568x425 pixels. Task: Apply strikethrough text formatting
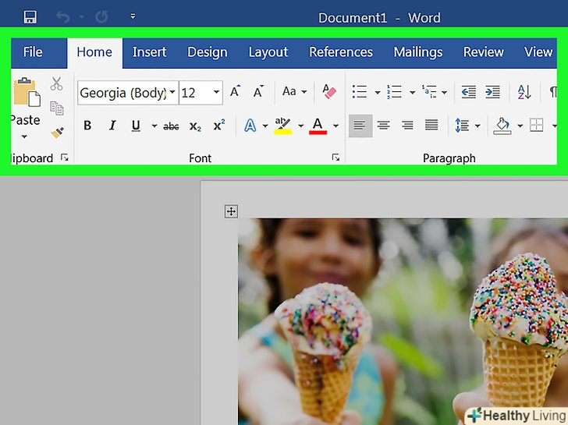[x=171, y=126]
